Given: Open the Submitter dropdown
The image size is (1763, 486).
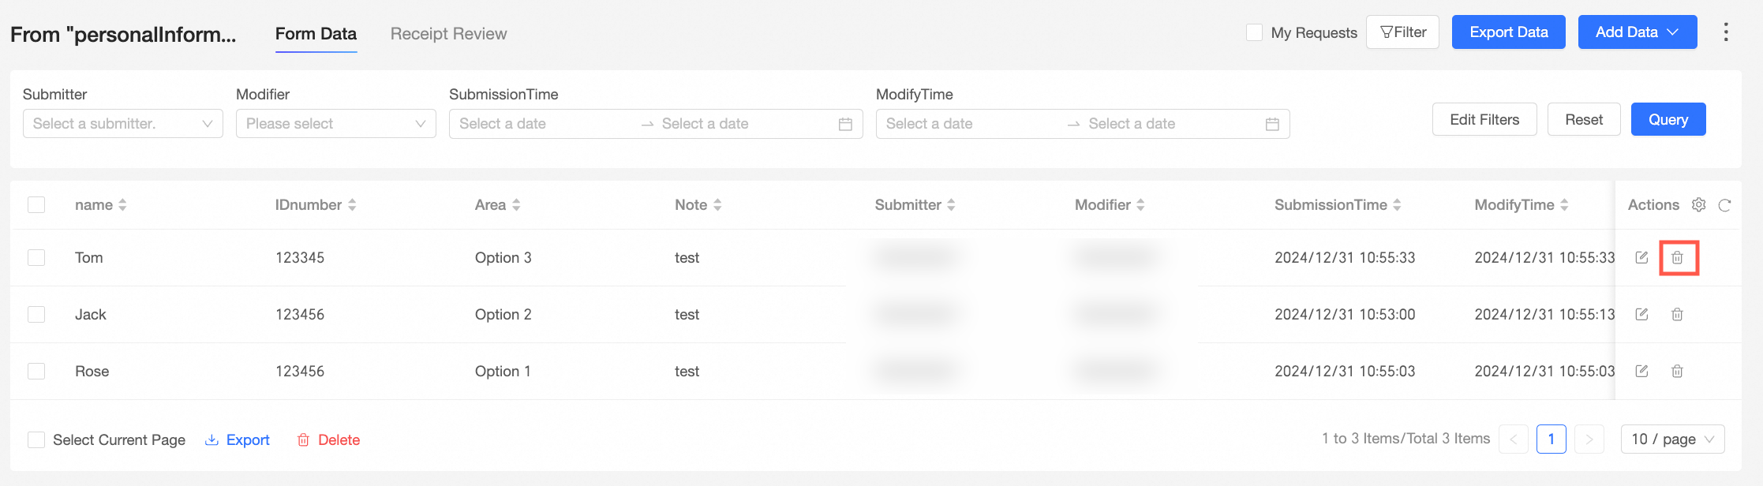Looking at the screenshot, I should [x=122, y=124].
